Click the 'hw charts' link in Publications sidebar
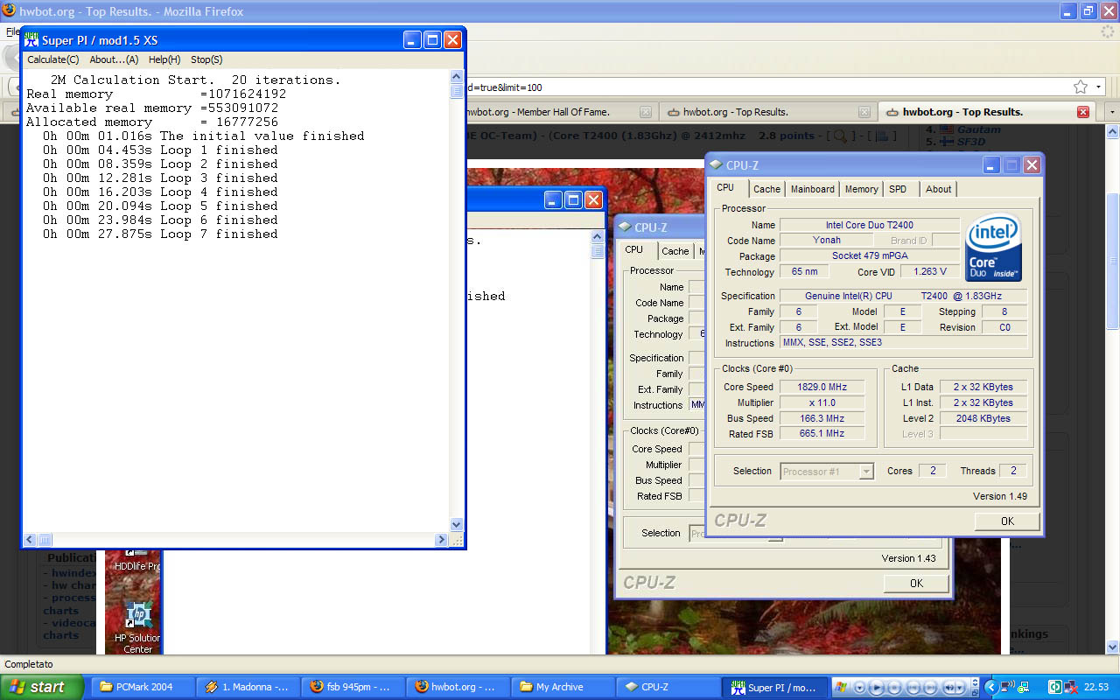This screenshot has height=700, width=1120. 72,585
